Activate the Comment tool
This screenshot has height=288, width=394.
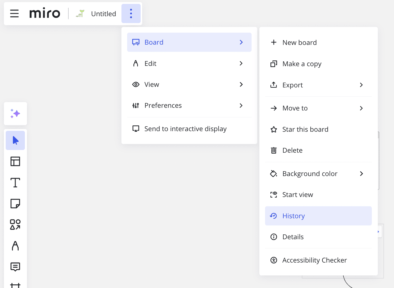[15, 267]
